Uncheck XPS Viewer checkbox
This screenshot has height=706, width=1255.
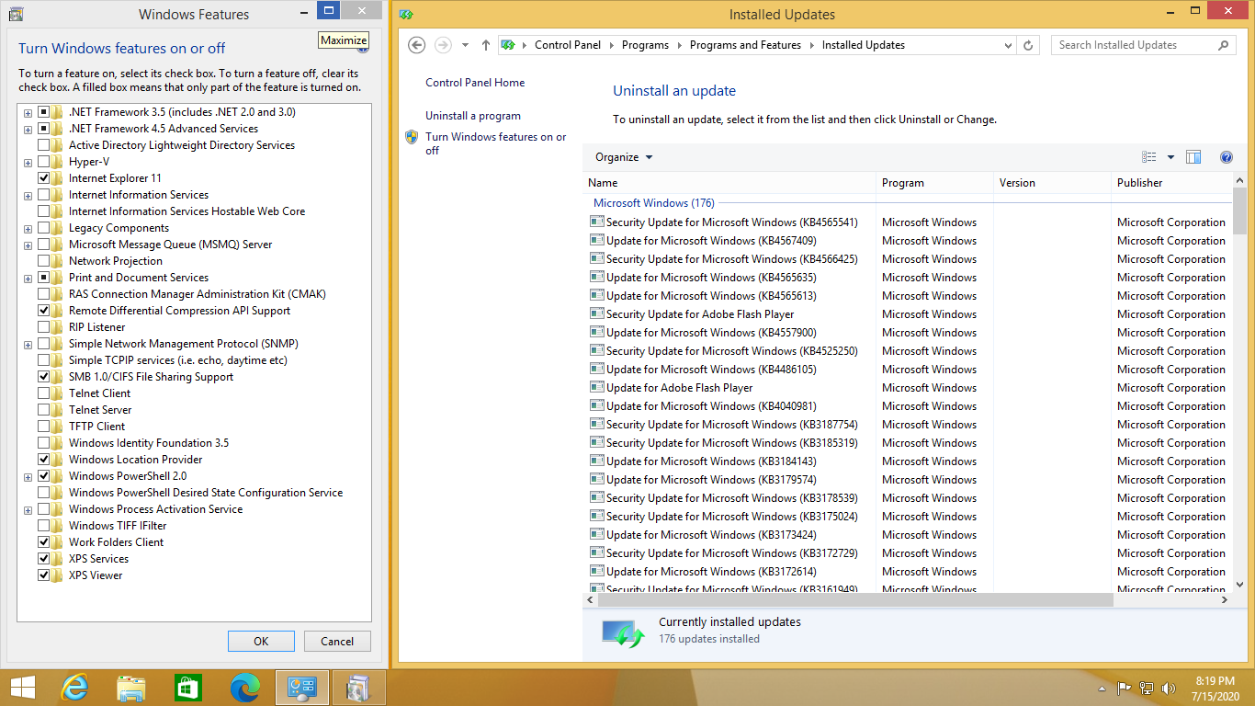44,575
